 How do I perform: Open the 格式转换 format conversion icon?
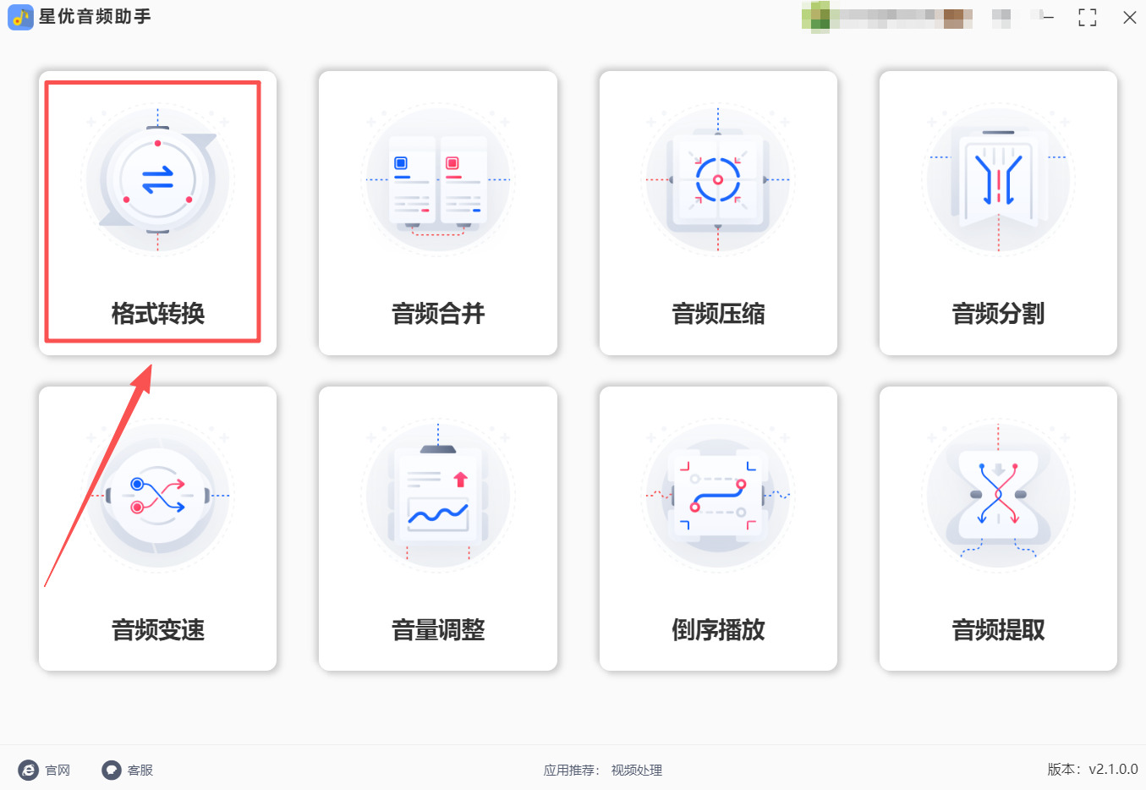tap(157, 179)
